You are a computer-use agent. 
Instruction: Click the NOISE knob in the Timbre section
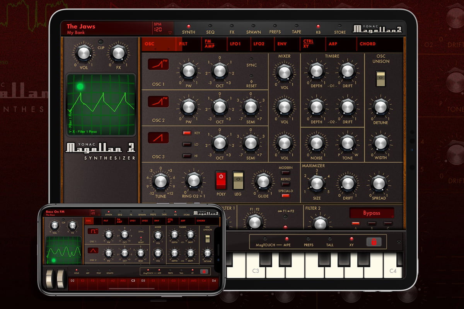click(316, 143)
